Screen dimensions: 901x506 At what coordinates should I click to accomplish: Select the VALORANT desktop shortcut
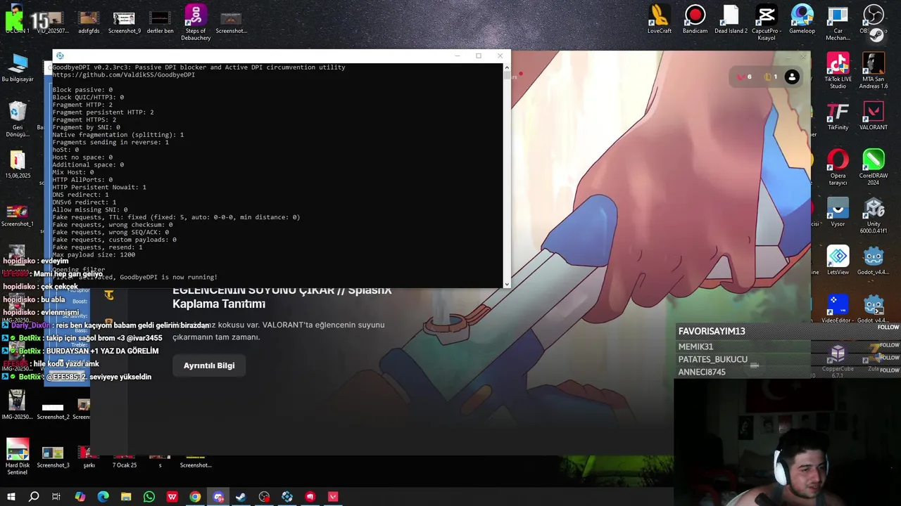point(874,116)
